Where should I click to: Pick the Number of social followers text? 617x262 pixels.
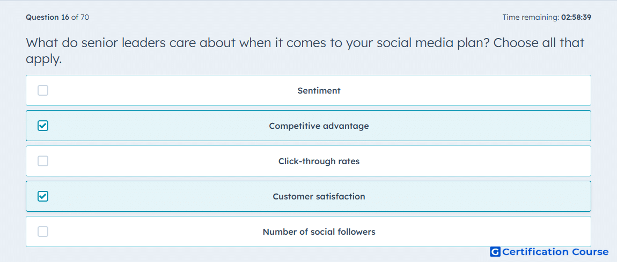click(319, 232)
